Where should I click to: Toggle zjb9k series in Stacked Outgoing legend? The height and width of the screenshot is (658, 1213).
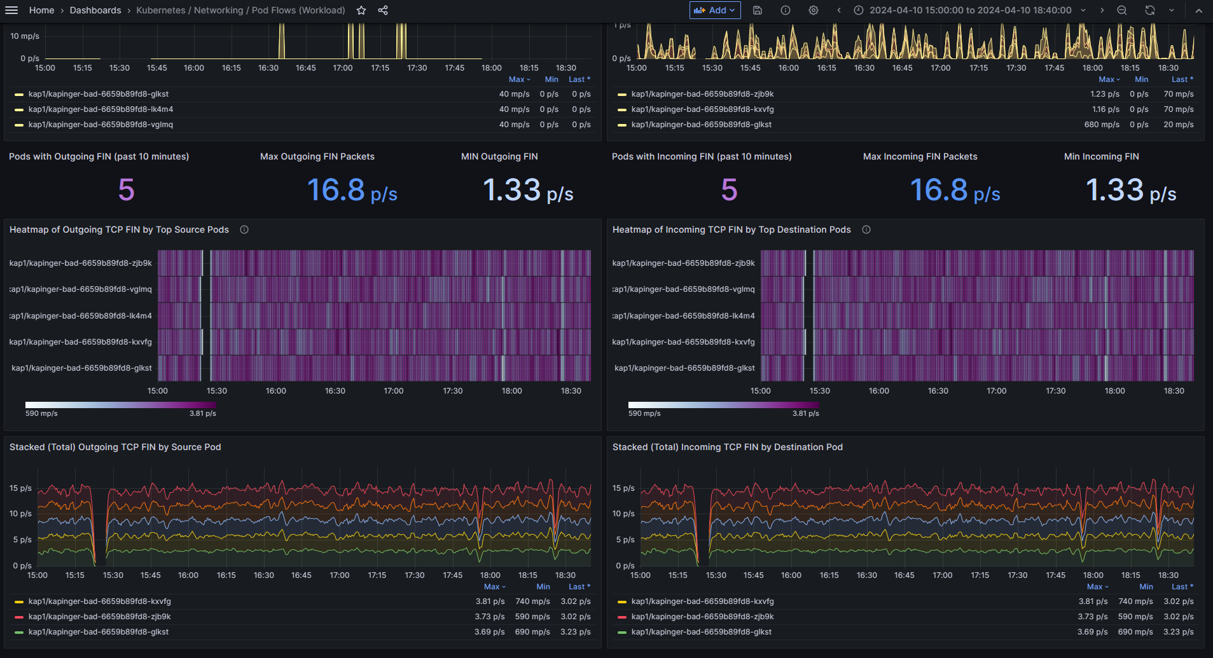100,617
